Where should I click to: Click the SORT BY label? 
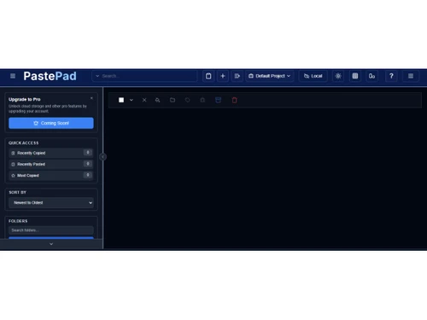(18, 192)
